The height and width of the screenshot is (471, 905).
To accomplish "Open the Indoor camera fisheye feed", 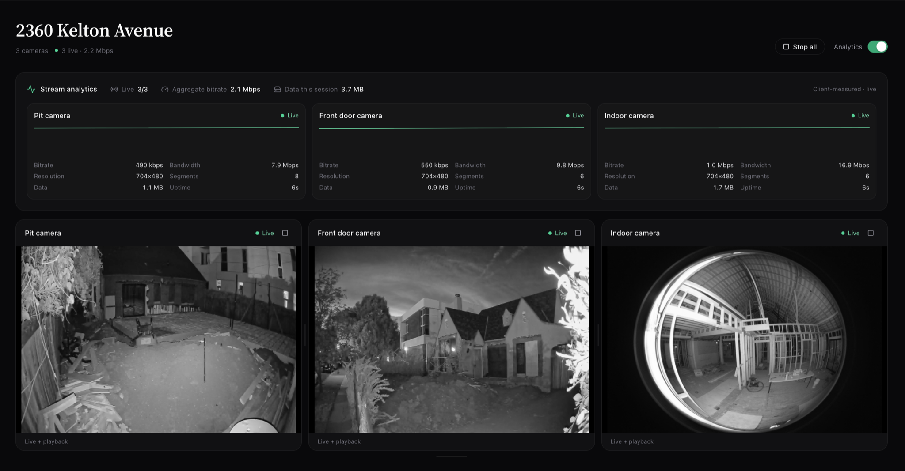I will (x=744, y=339).
